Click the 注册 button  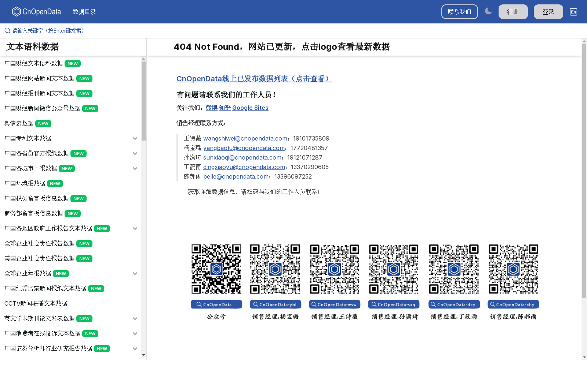[x=513, y=12]
